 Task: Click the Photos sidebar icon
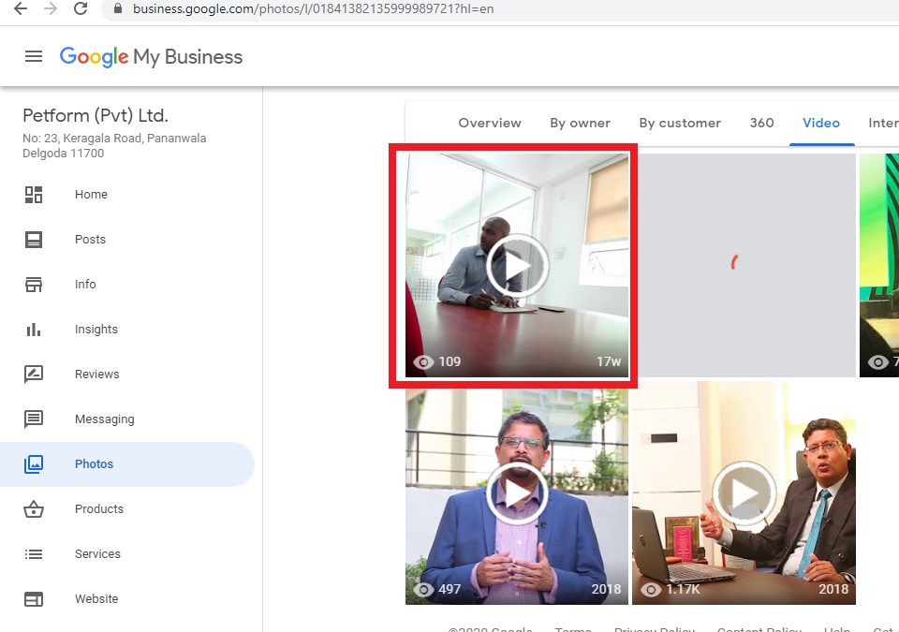pos(34,464)
